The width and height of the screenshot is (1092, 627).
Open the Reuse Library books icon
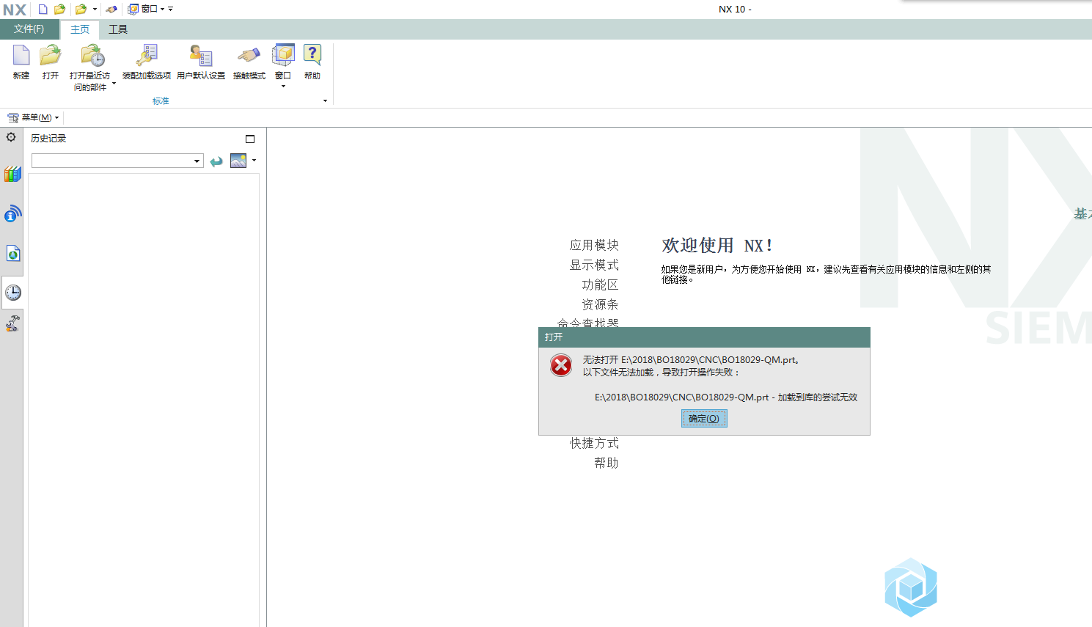[12, 174]
